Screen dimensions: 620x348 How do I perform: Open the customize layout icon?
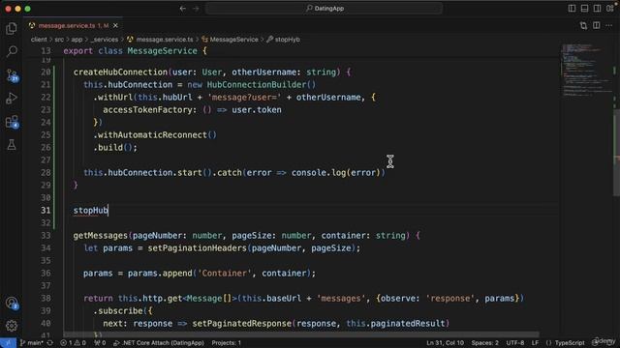[609, 9]
